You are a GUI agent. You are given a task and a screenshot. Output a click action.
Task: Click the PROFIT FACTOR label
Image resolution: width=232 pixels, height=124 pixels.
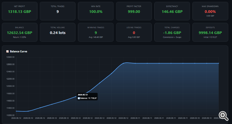[x=134, y=6]
